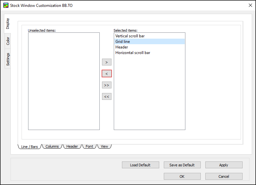
Task: Switch to the Display side tab
Action: point(8,24)
